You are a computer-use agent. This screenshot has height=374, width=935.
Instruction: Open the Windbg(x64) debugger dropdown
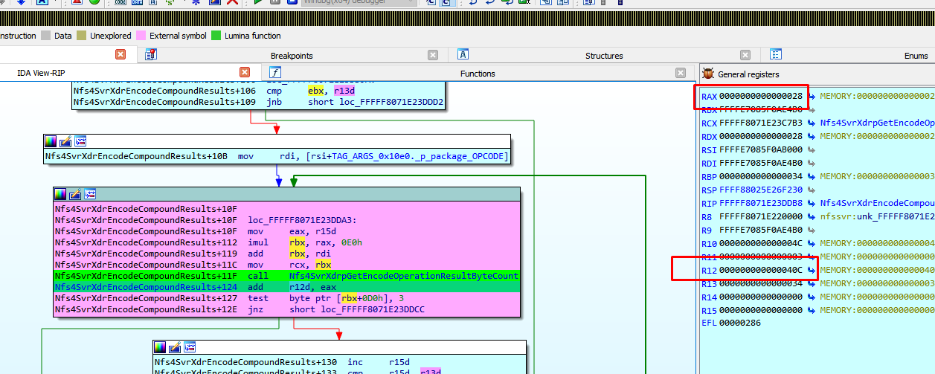tap(359, 2)
